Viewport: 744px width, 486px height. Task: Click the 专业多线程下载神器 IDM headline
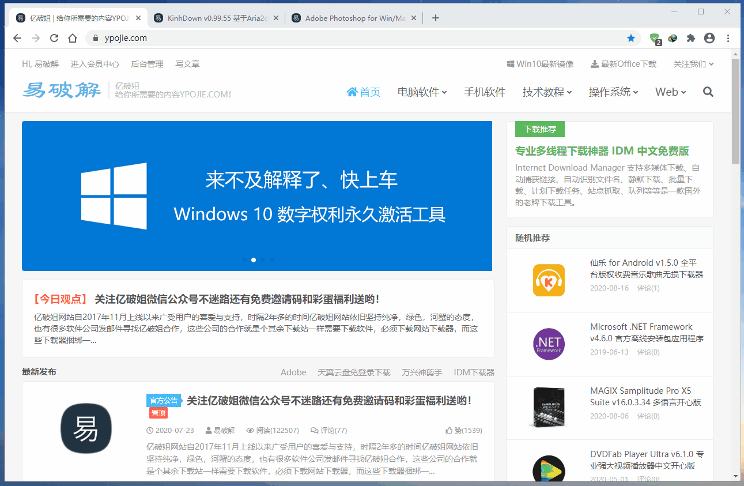602,151
